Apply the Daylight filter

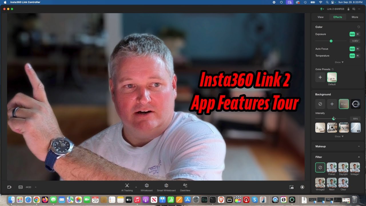pyautogui.click(x=343, y=167)
